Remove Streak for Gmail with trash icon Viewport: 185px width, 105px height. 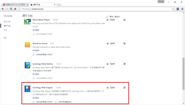click(124, 44)
